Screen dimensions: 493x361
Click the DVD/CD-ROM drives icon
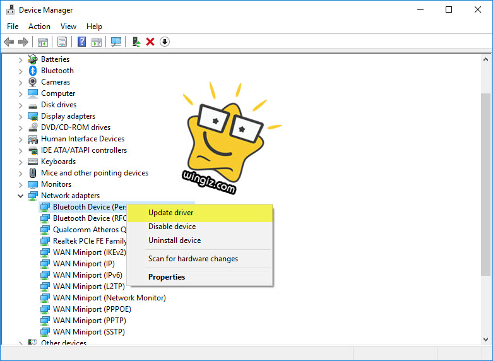[33, 127]
